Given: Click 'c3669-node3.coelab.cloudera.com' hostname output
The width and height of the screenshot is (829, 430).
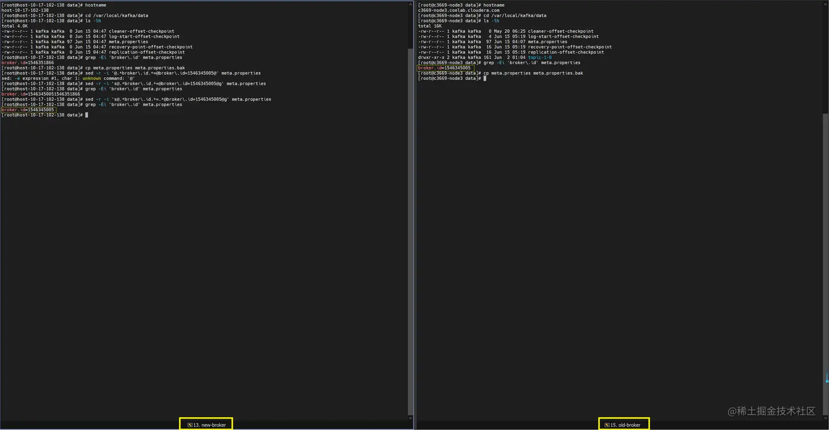Looking at the screenshot, I should tap(459, 10).
